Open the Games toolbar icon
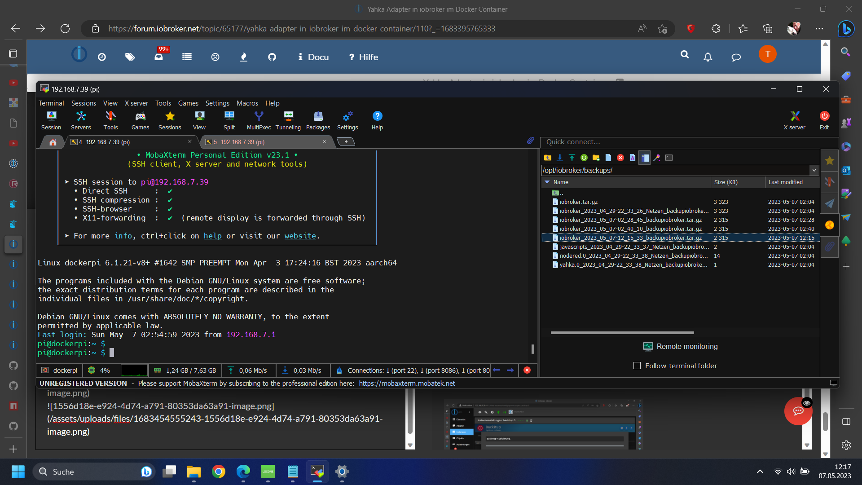The width and height of the screenshot is (862, 485). coord(140,120)
